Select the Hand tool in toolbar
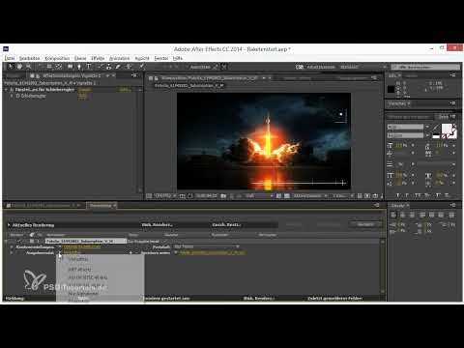 19,67
